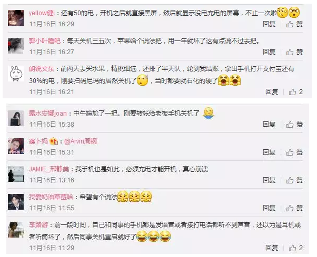The height and width of the screenshot is (257, 317).
Task: Click thumbs-up on 郭小叶睡吧's comment
Action: pyautogui.click(x=294, y=52)
